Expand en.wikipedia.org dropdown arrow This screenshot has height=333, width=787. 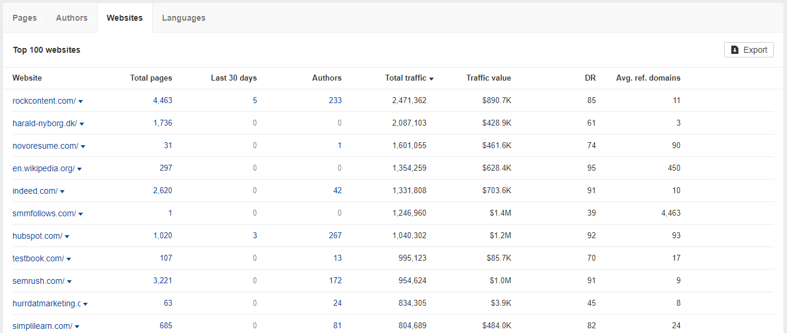[79, 169]
